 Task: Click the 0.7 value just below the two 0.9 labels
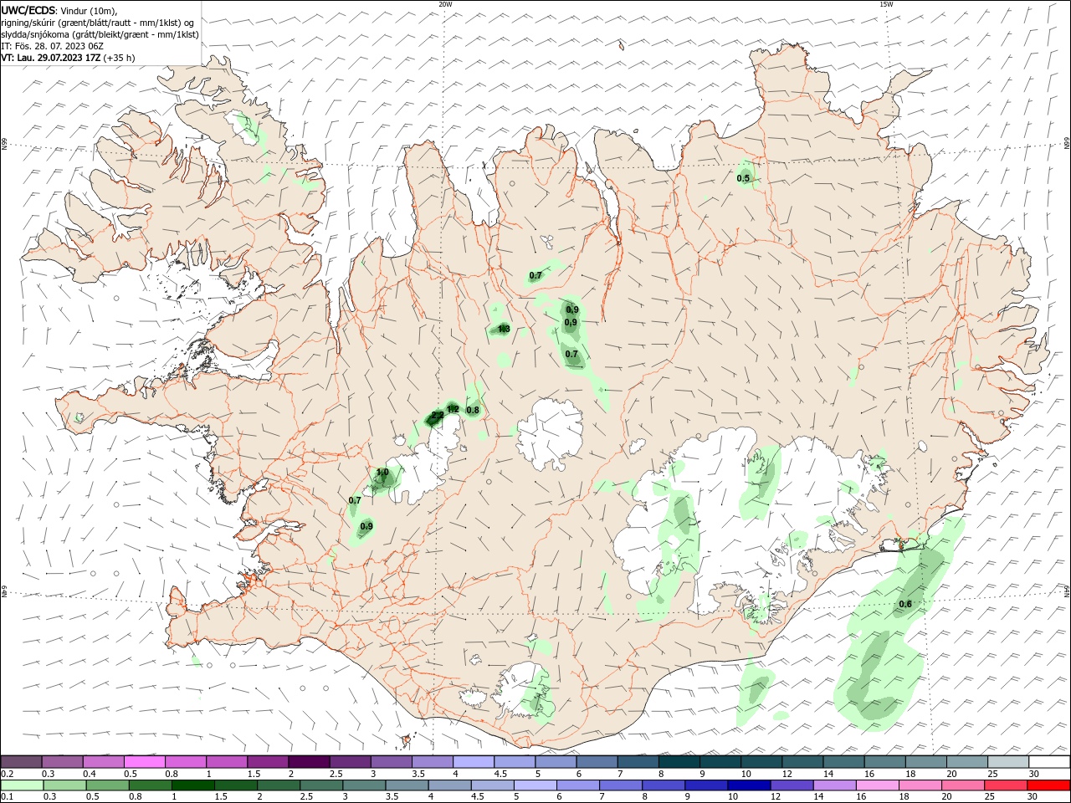pyautogui.click(x=571, y=354)
